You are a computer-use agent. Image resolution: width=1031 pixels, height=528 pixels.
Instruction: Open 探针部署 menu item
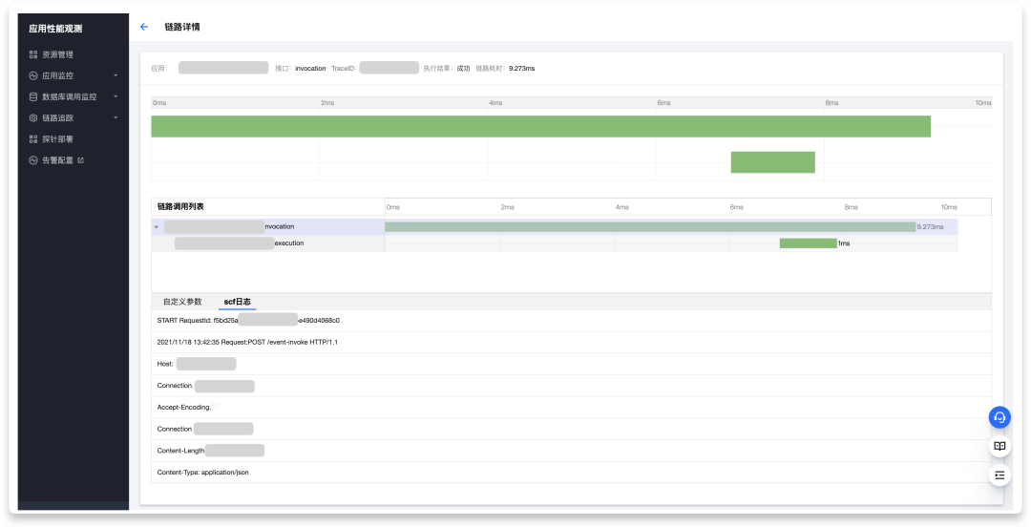click(x=58, y=138)
